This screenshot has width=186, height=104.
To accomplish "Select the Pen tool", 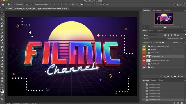I will pyautogui.click(x=2, y=64).
